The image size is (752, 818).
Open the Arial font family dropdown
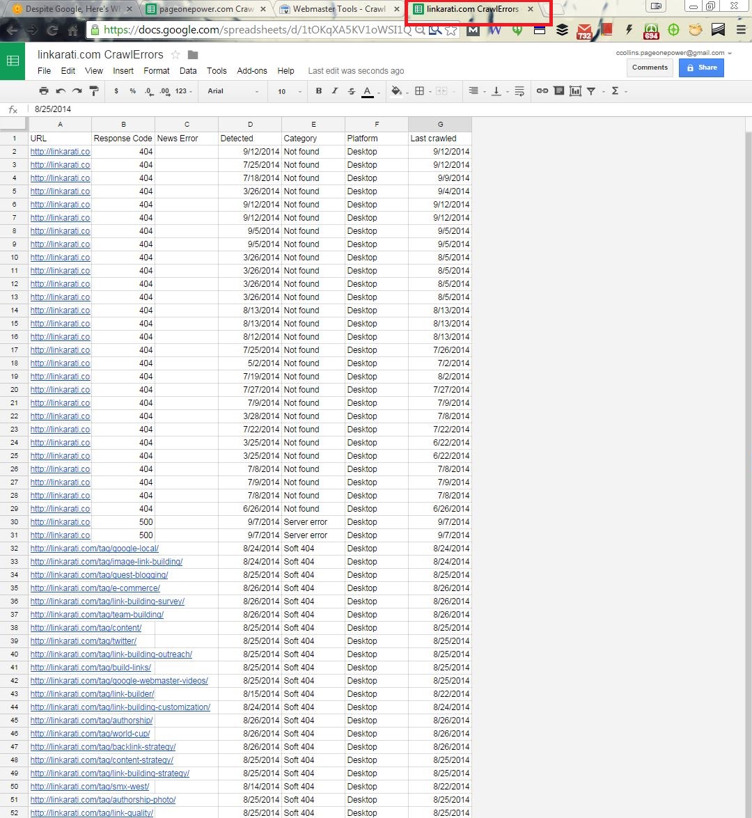coord(233,91)
